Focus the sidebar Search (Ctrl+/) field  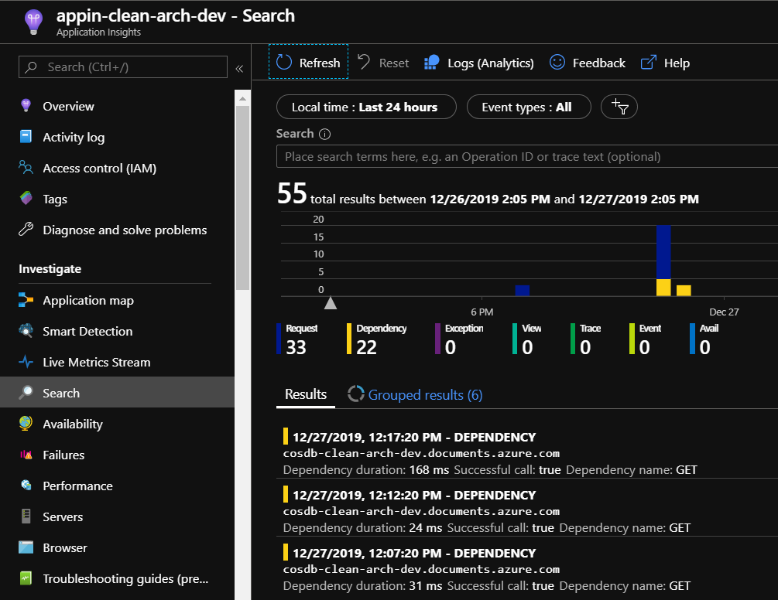pos(123,67)
